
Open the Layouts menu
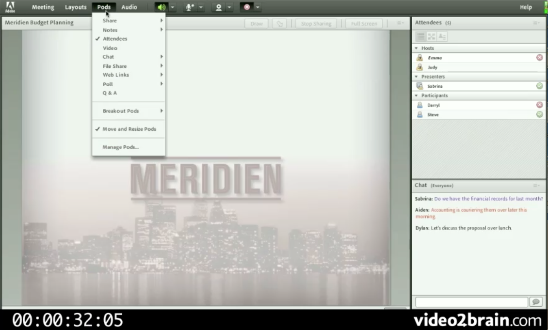pos(76,7)
